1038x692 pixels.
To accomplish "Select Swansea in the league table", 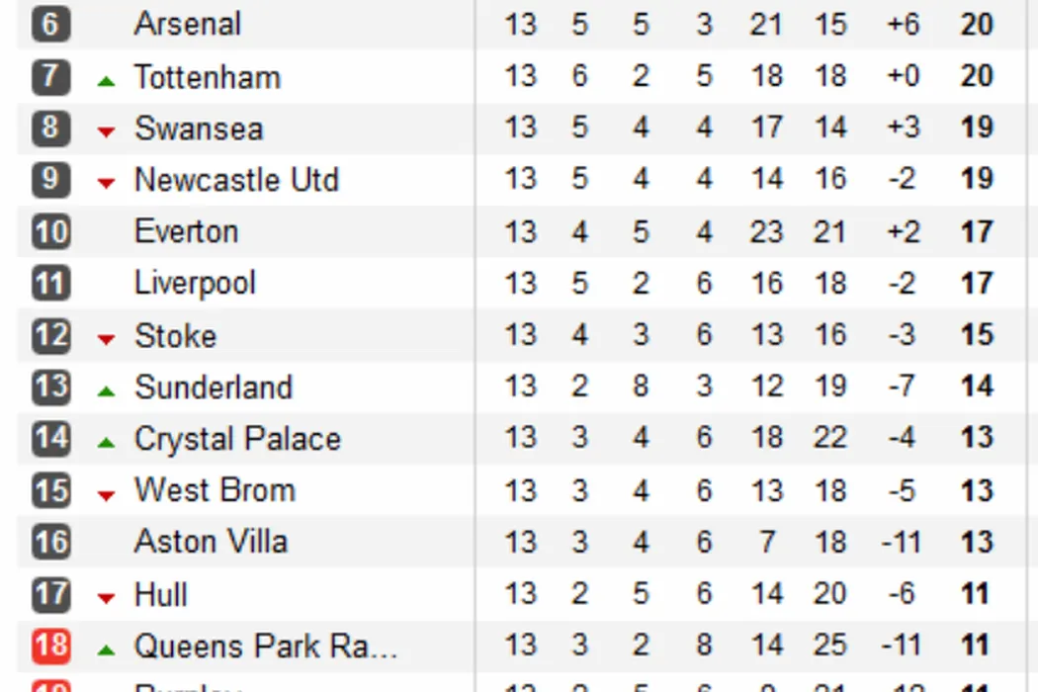I will click(198, 129).
